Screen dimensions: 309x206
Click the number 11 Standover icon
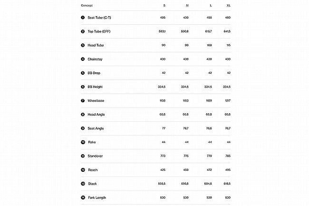83,156
